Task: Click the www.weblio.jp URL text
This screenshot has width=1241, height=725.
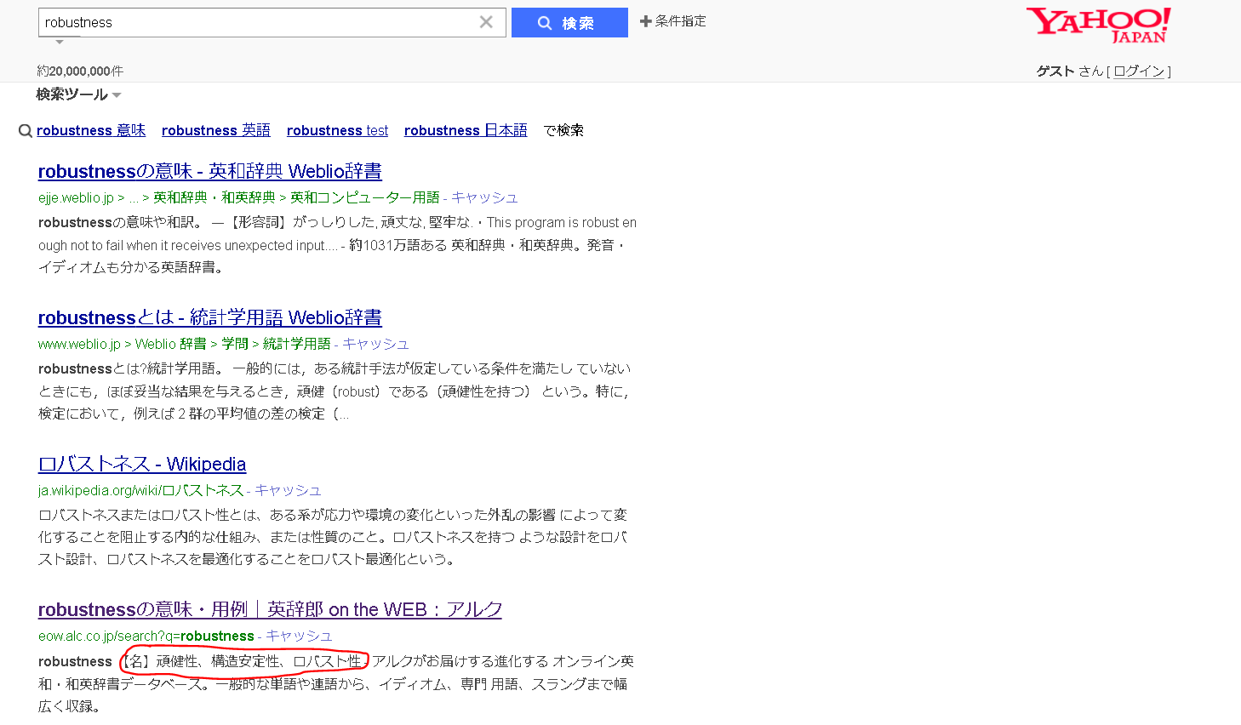Action: (79, 344)
